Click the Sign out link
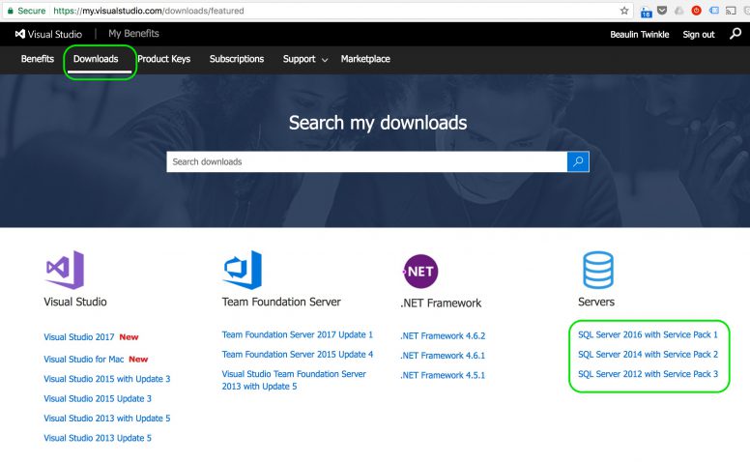The height and width of the screenshot is (462, 750). pyautogui.click(x=699, y=35)
